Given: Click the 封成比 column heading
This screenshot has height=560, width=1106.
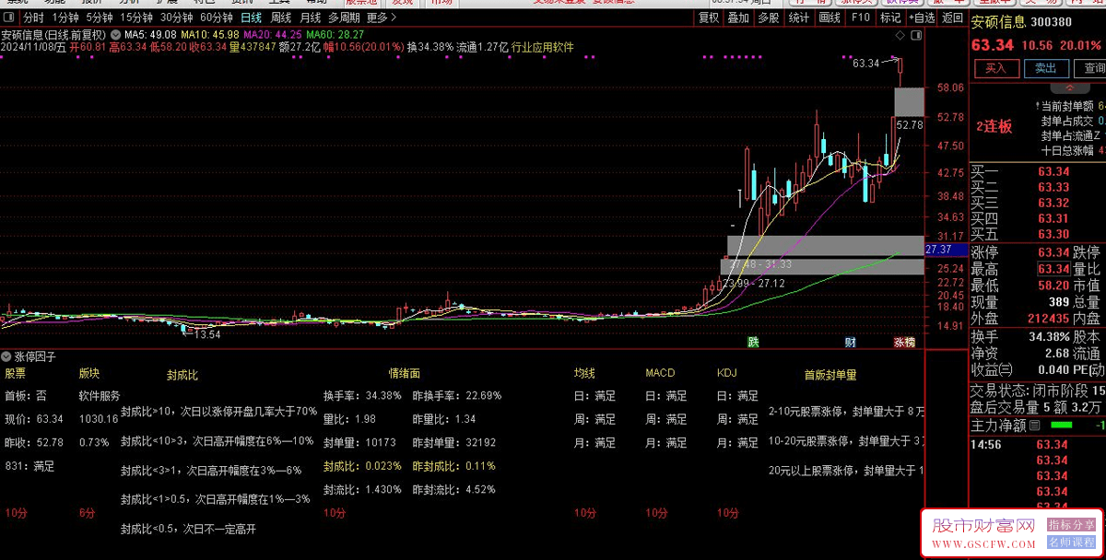Looking at the screenshot, I should coord(182,375).
